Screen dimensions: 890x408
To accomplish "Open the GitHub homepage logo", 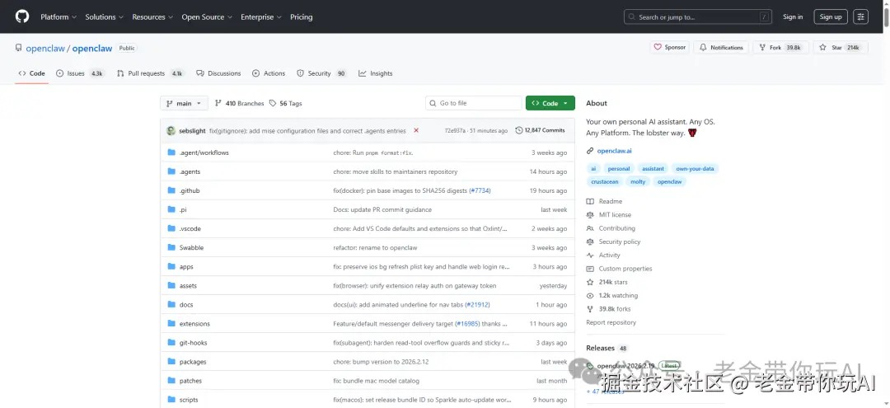I will 21,16.
